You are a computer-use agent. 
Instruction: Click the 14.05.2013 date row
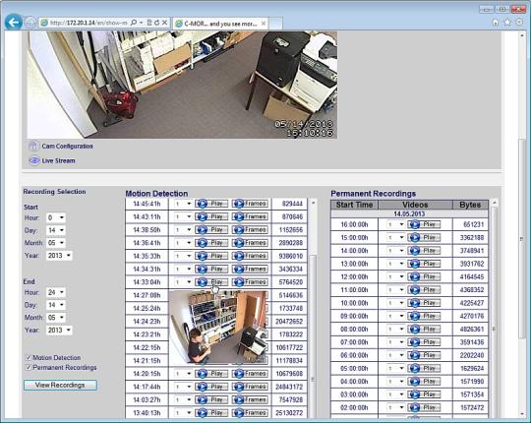[x=409, y=213]
